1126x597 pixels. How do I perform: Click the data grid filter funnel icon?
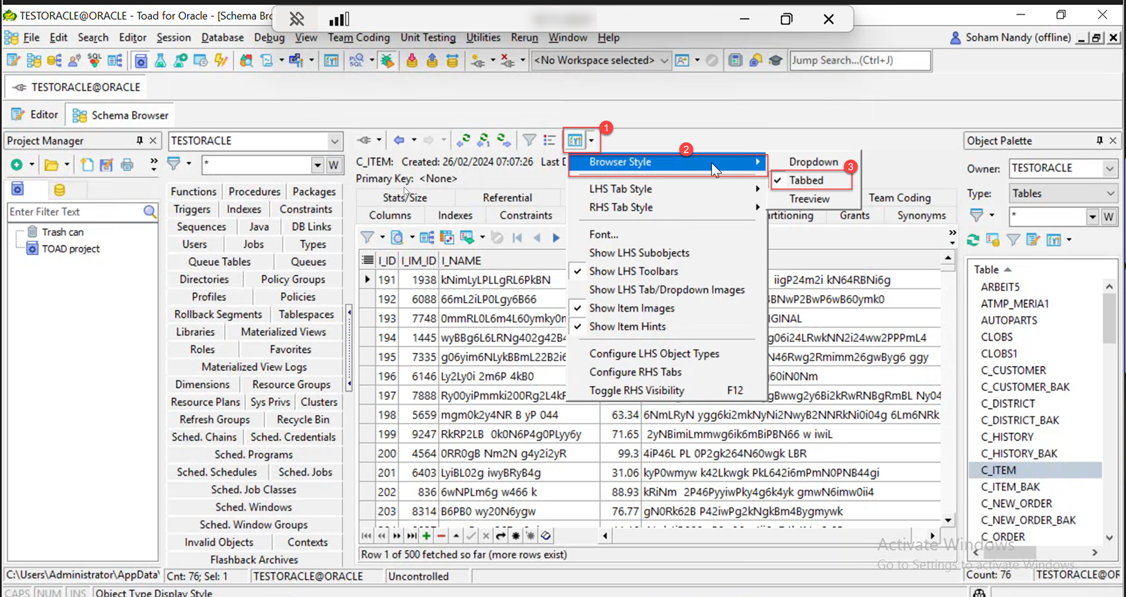tap(368, 238)
